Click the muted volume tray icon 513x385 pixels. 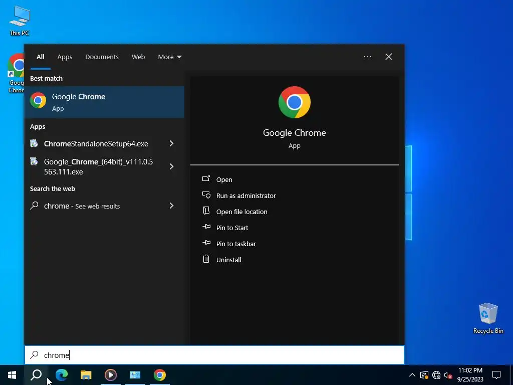tap(448, 375)
